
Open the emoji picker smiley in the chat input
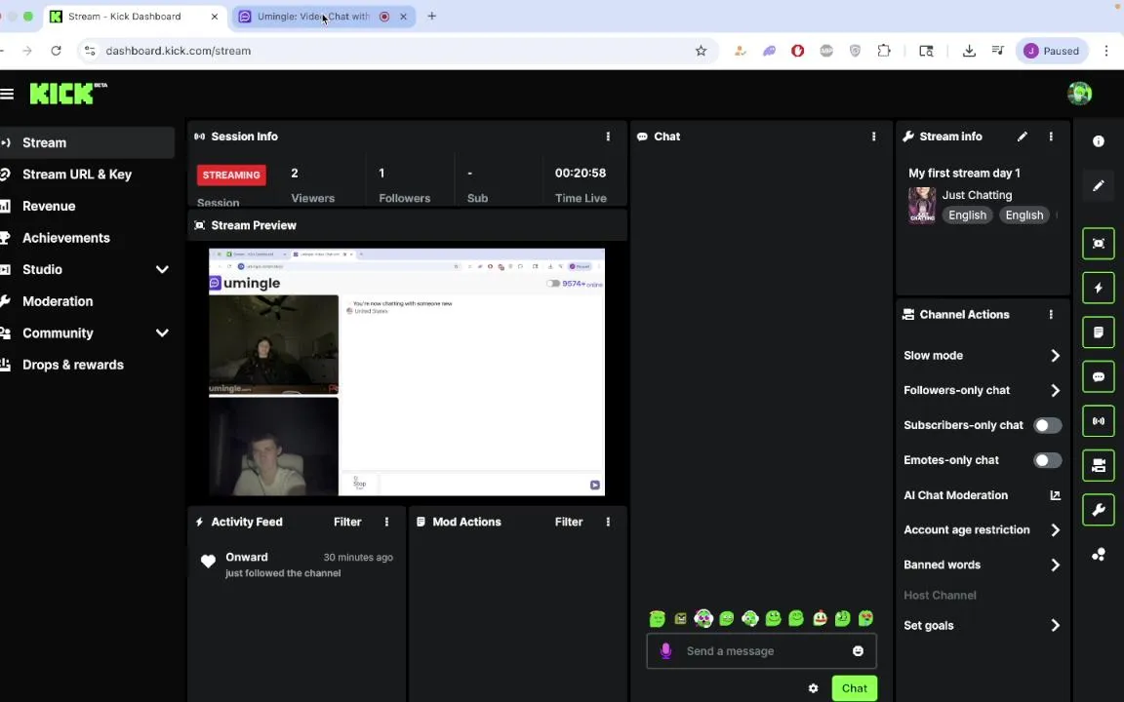(858, 650)
